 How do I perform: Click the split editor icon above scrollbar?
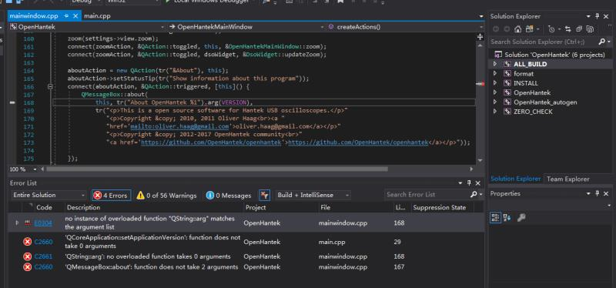480,36
